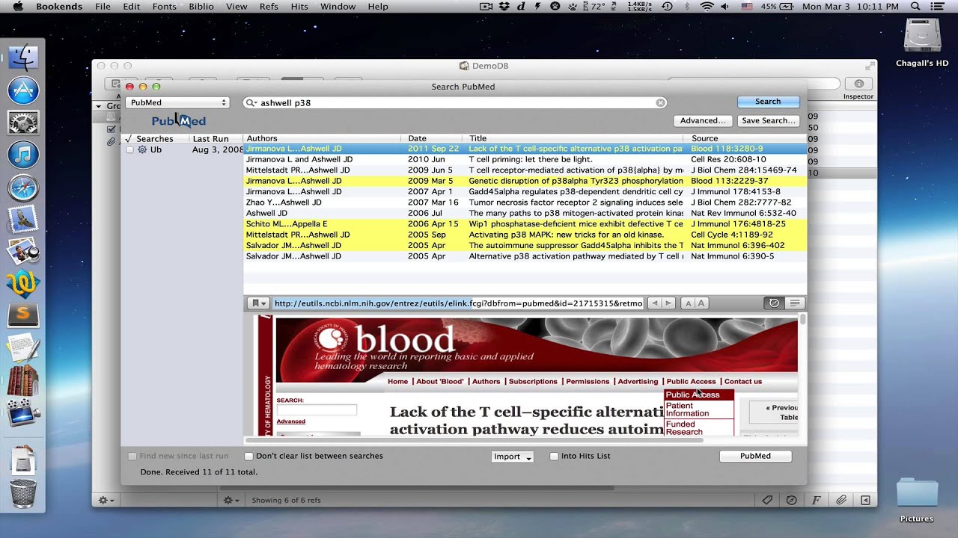Click the compass icon in DemoDB status bar
This screenshot has height=538, width=958.
[791, 500]
